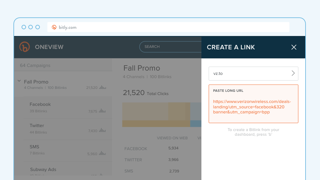Image resolution: width=320 pixels, height=180 pixels.
Task: Open the Facebook channel in sidebar
Action: pos(67,107)
